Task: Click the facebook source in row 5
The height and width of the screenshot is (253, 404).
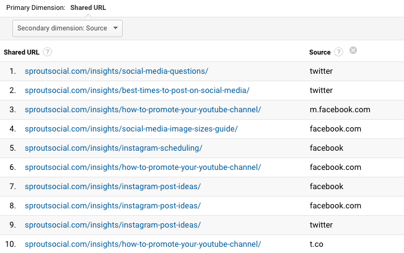Action: pyautogui.click(x=327, y=148)
